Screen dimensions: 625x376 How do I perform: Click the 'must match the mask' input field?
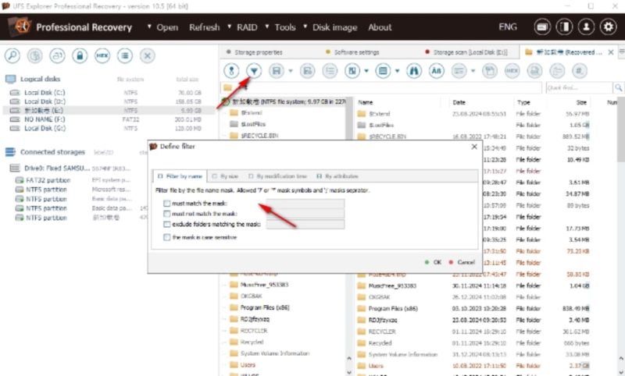click(x=305, y=204)
